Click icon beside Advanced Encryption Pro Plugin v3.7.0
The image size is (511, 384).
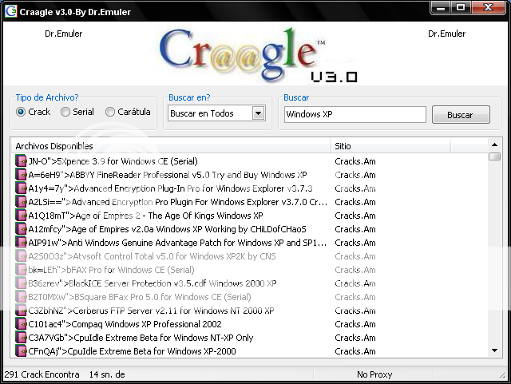(x=21, y=202)
